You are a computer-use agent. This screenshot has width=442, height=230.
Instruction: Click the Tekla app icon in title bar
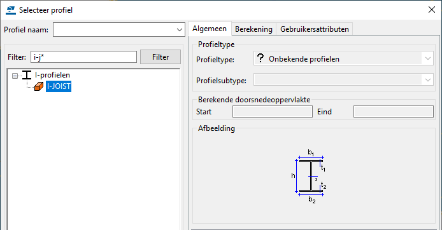[x=11, y=10]
